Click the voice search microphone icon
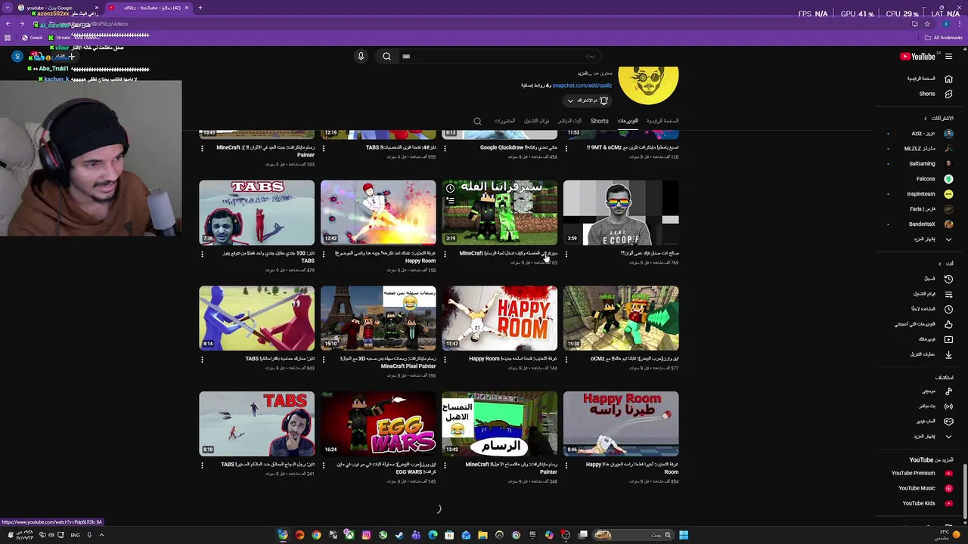This screenshot has height=544, width=968. point(361,56)
